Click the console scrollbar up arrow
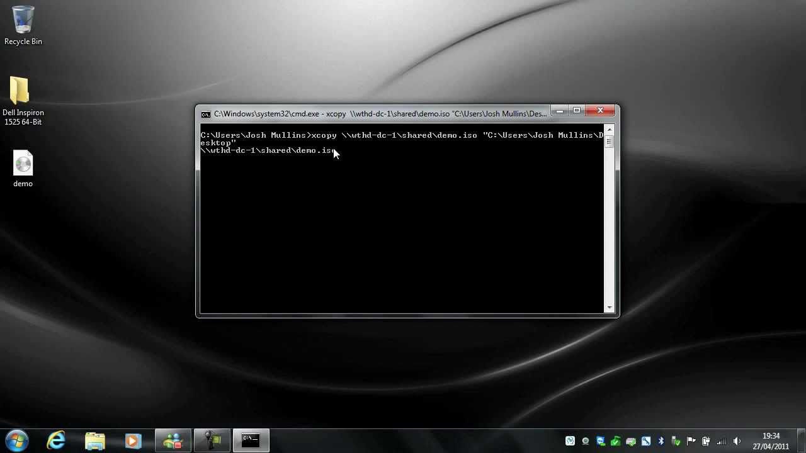The image size is (806, 453). click(609, 130)
